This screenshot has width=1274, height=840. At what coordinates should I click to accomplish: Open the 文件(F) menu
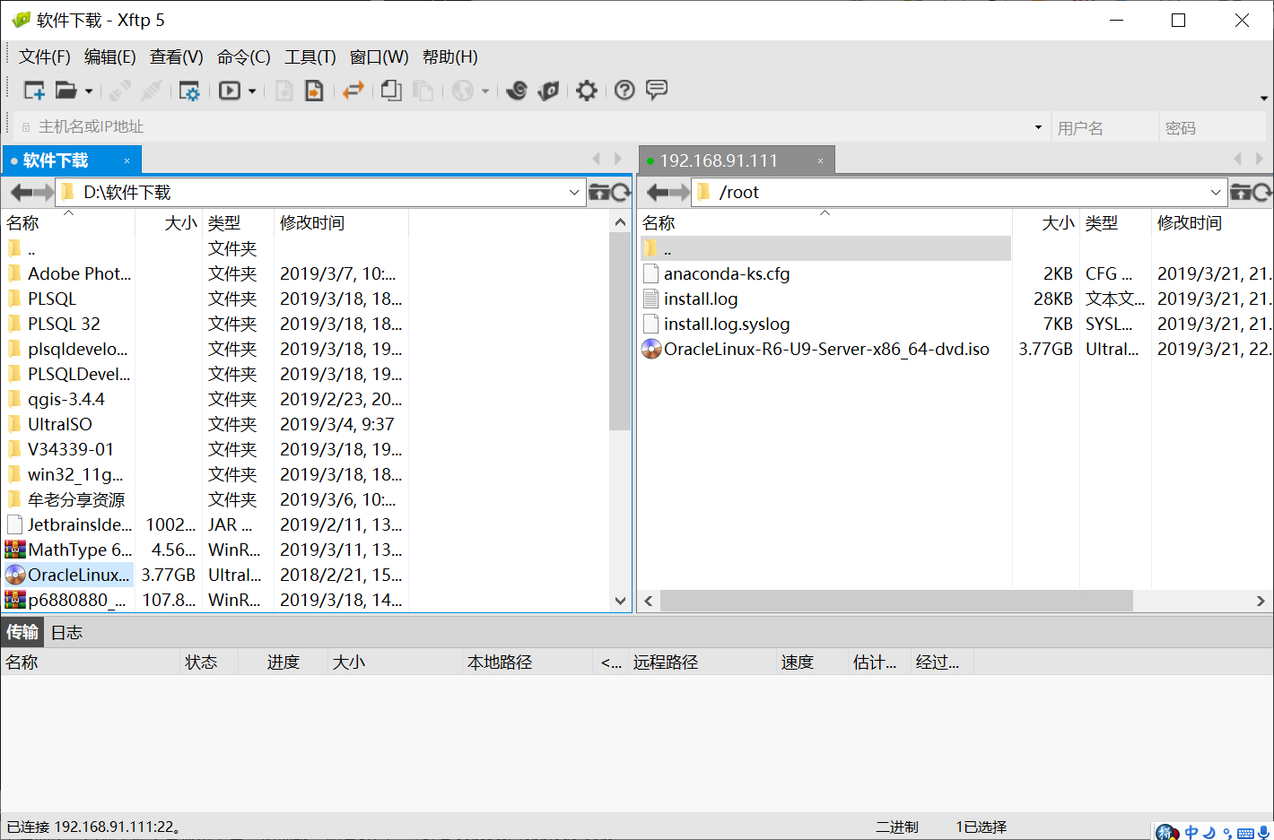click(x=45, y=57)
